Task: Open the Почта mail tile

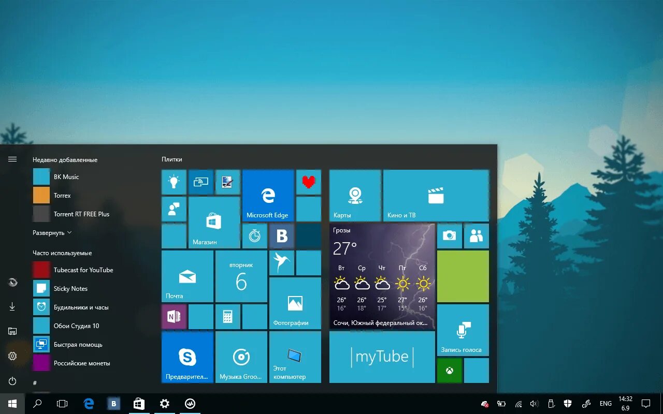Action: 188,276
